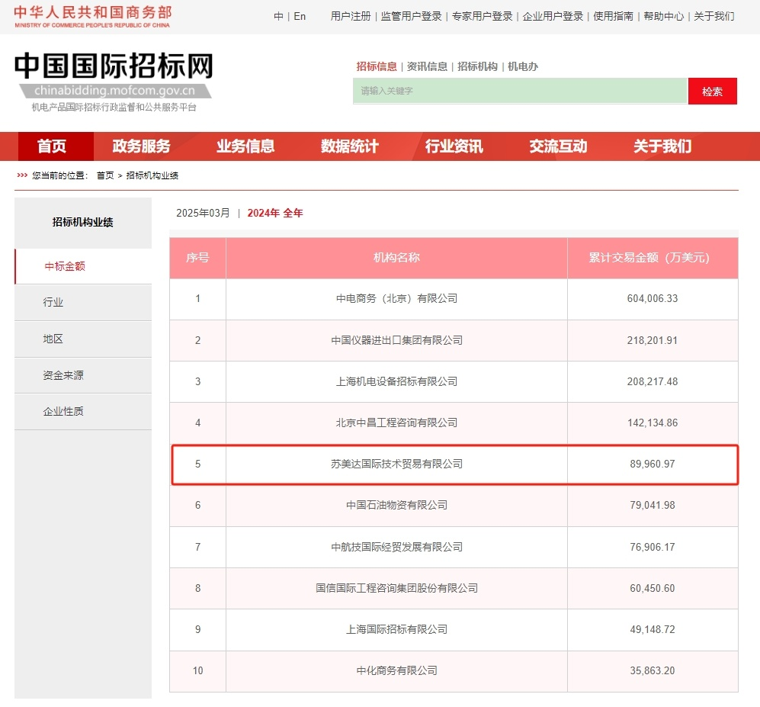
Task: Click the amount 604,006.33
Action: [653, 299]
